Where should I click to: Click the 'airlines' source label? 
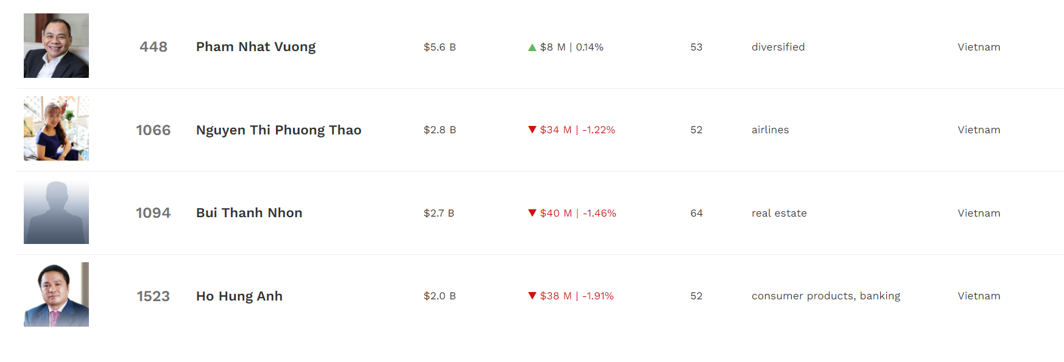coord(770,130)
